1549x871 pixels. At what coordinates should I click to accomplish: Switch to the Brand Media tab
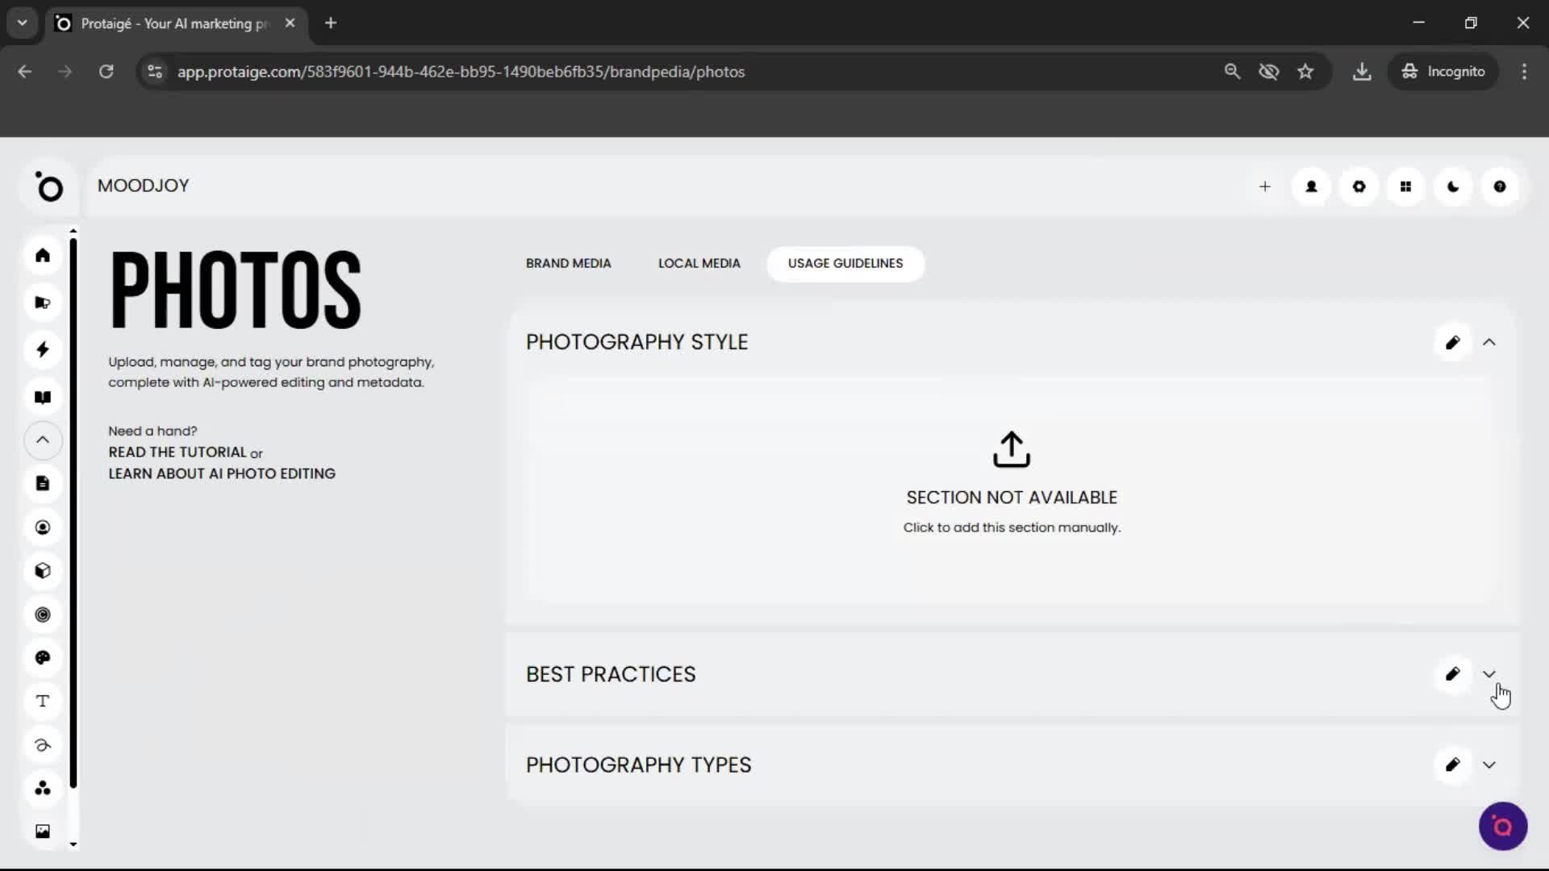(569, 263)
